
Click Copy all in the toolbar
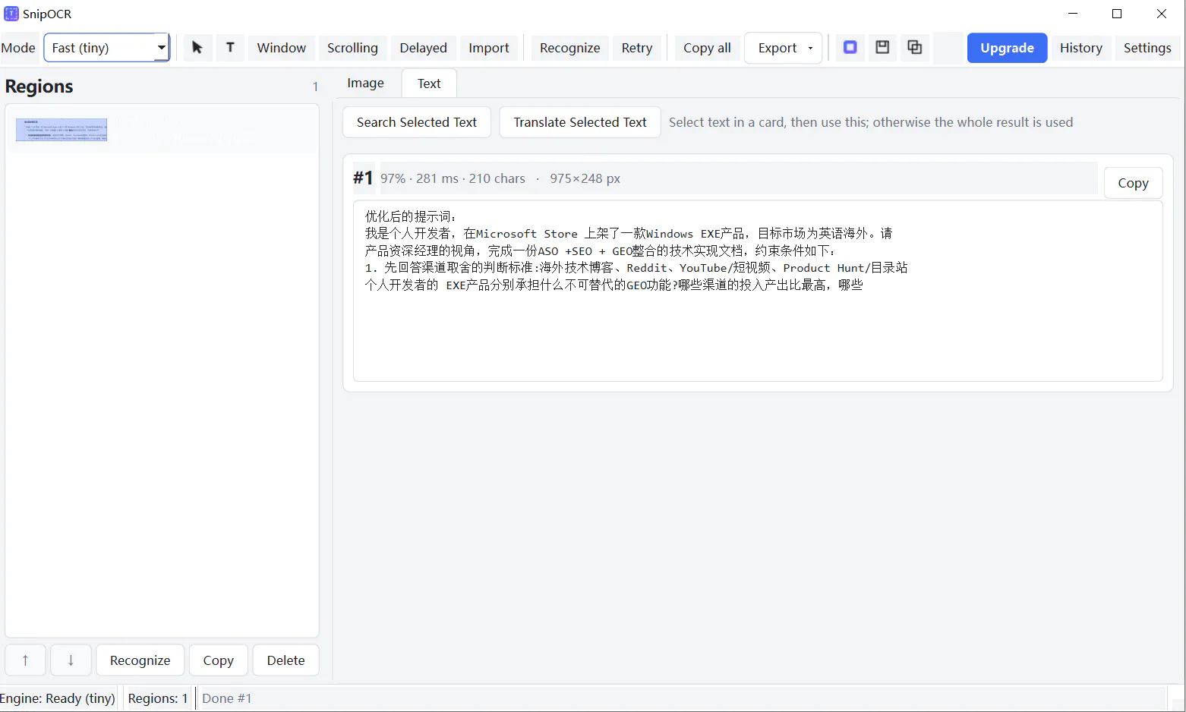[x=707, y=48]
